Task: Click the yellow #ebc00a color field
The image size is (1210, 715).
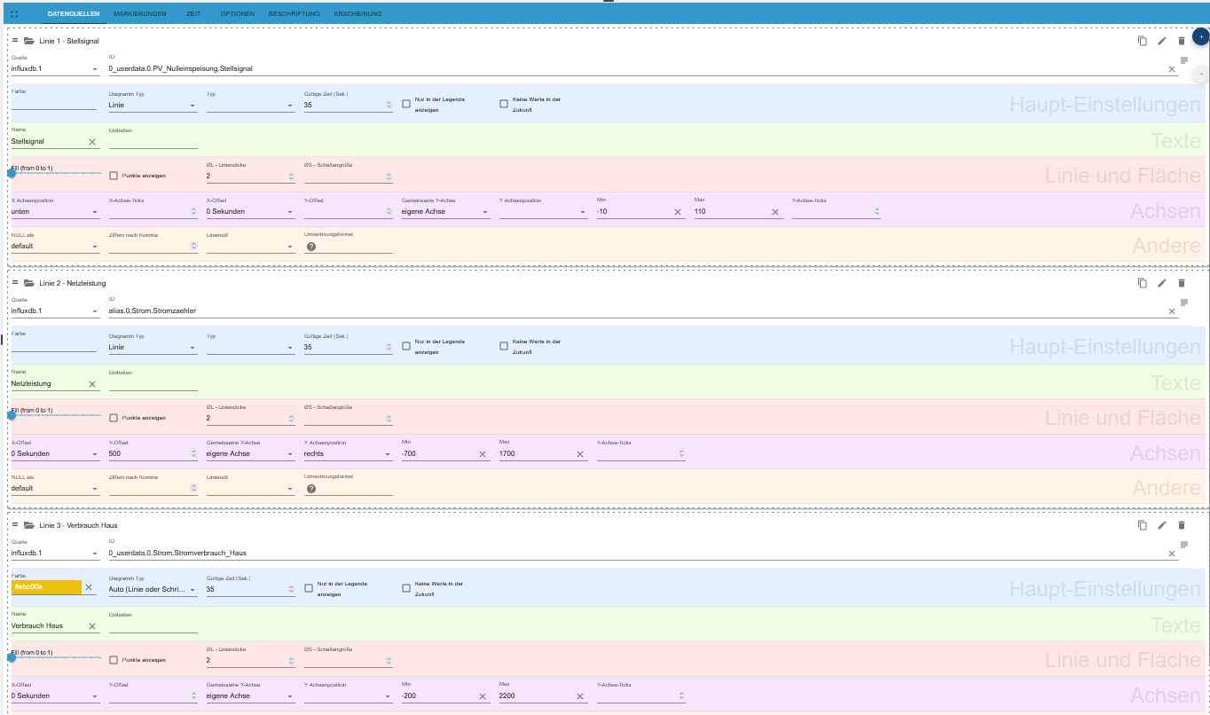Action: click(46, 587)
